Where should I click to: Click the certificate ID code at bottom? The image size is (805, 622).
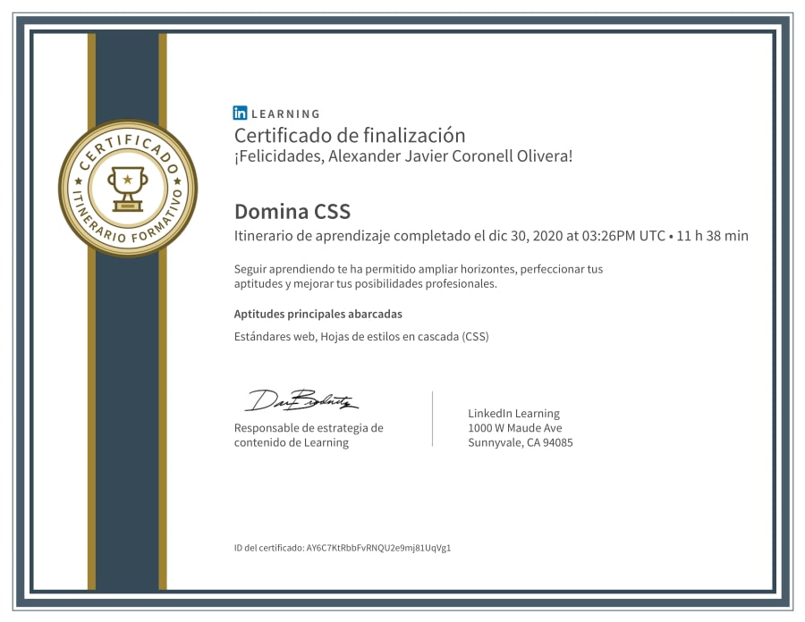click(378, 548)
